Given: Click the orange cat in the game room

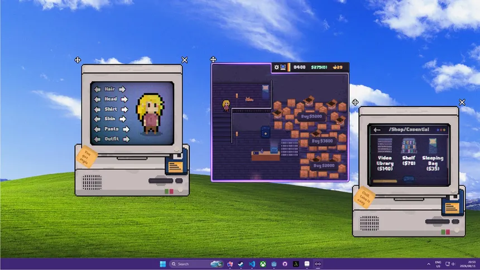Looking at the screenshot, I should [x=249, y=99].
